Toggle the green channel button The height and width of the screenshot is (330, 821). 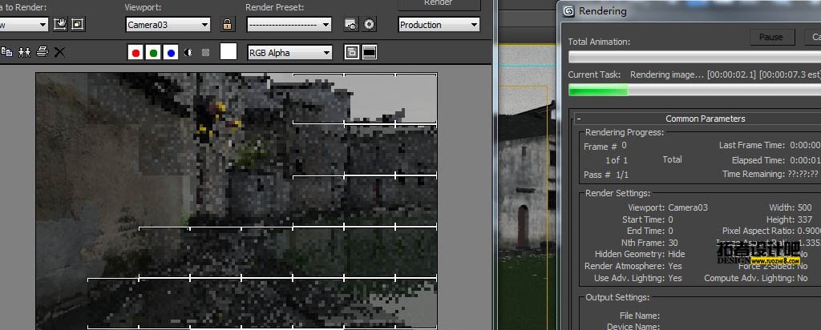(153, 52)
